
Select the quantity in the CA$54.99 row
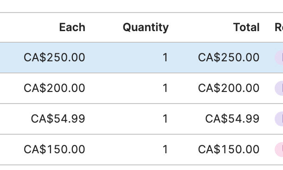coord(165,119)
